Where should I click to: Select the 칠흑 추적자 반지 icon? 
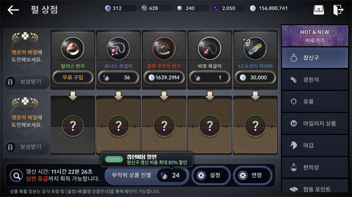pyautogui.click(x=164, y=48)
